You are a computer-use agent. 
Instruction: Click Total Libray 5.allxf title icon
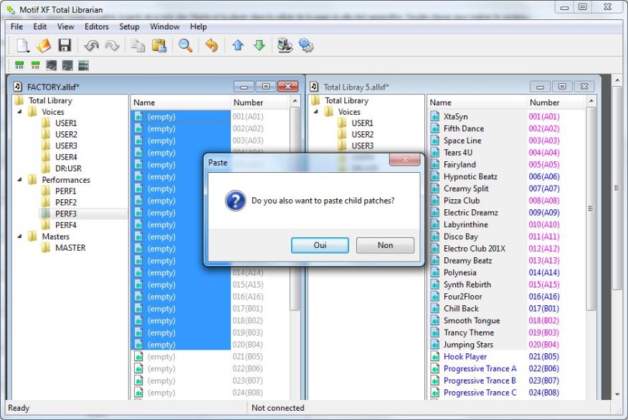click(314, 87)
